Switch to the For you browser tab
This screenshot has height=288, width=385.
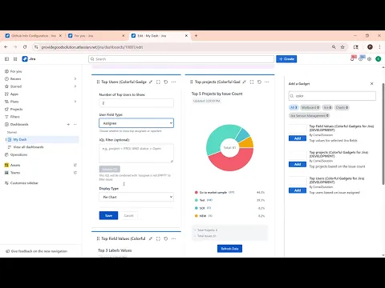point(96,36)
